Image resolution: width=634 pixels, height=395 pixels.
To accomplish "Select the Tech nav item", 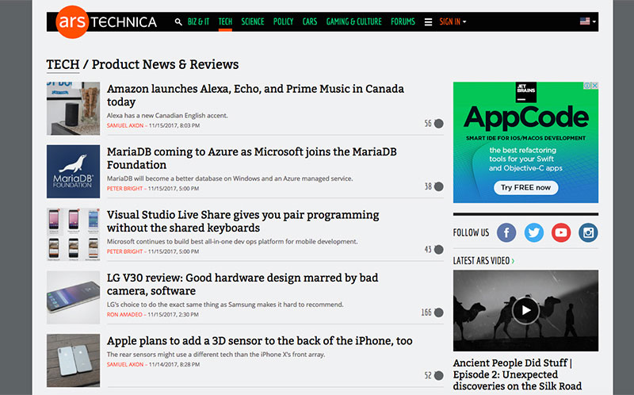I will (225, 22).
